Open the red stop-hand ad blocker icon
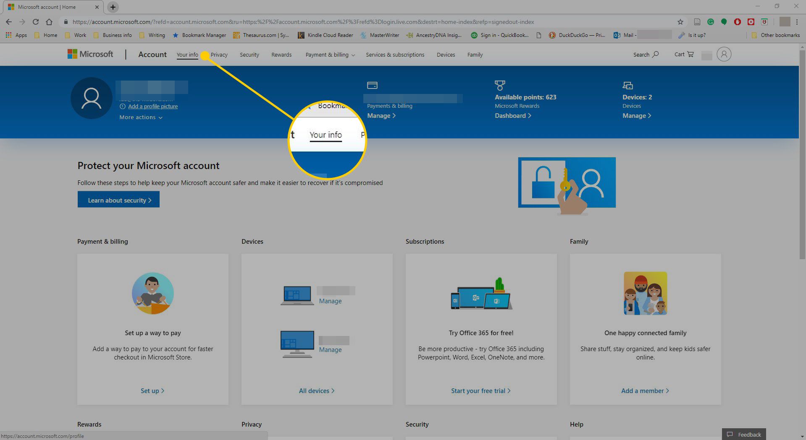This screenshot has height=440, width=806. tap(738, 22)
